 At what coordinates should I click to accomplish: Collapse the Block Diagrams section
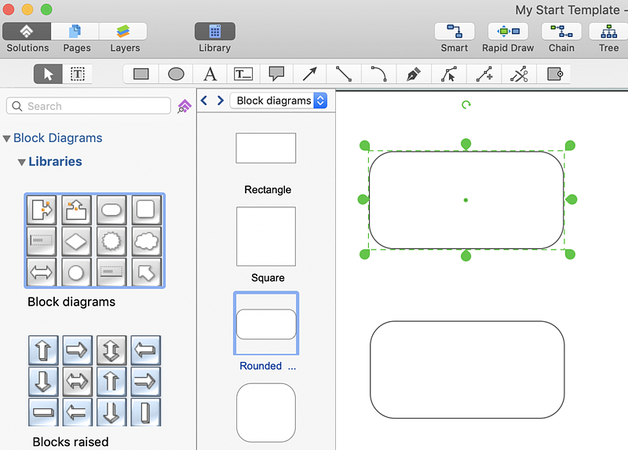pos(6,139)
